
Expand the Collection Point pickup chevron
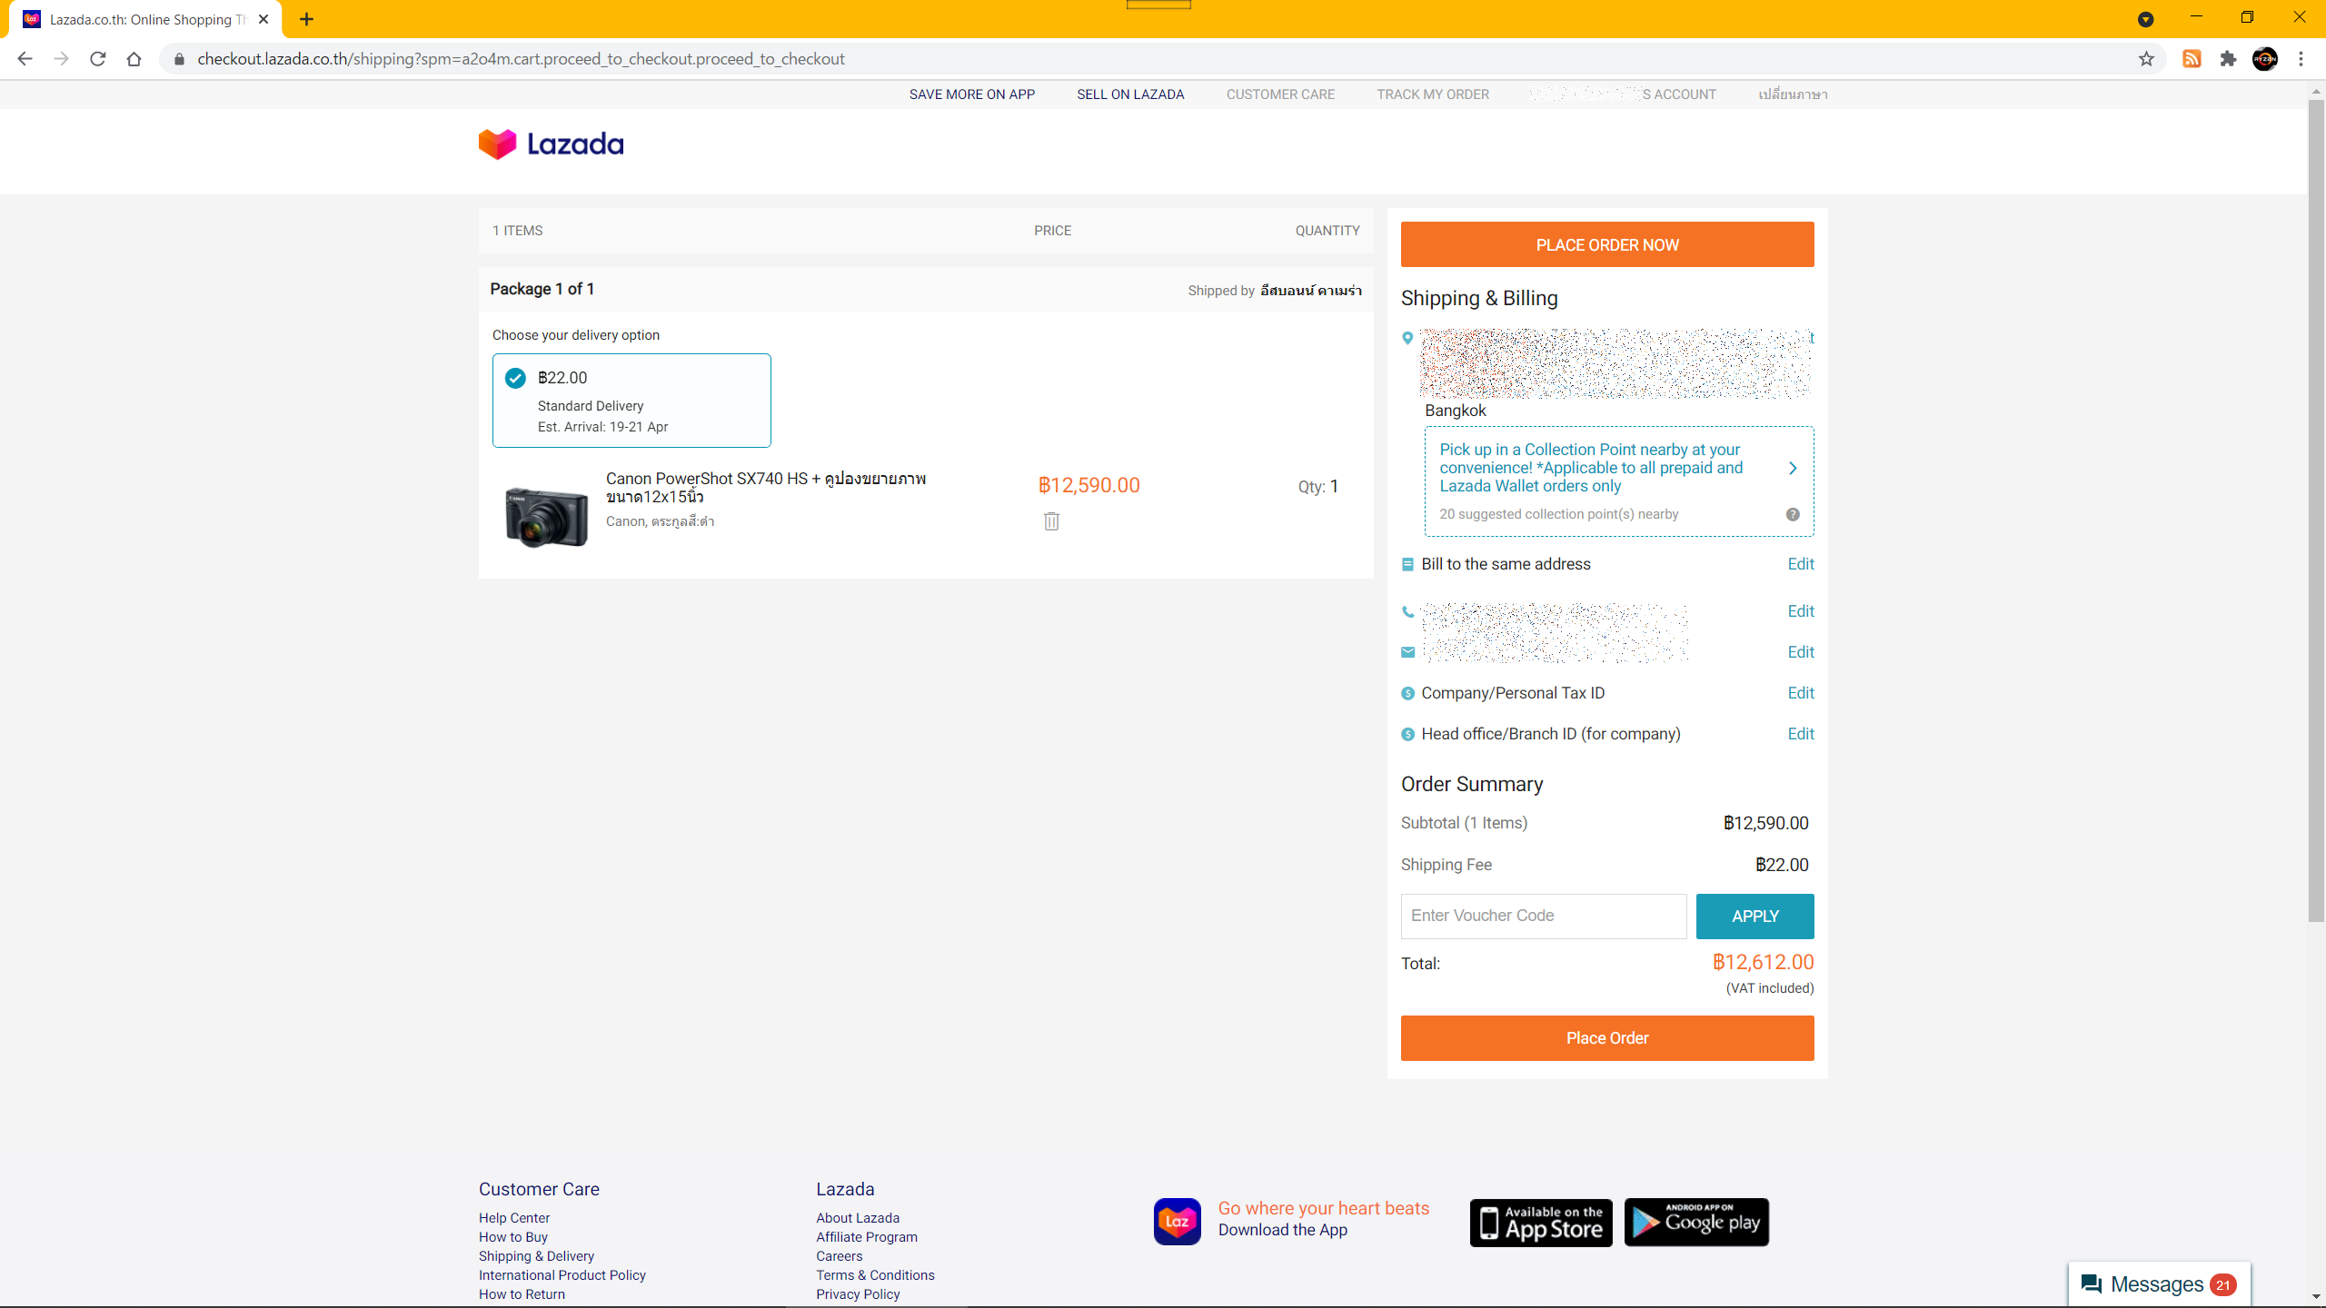1793,468
